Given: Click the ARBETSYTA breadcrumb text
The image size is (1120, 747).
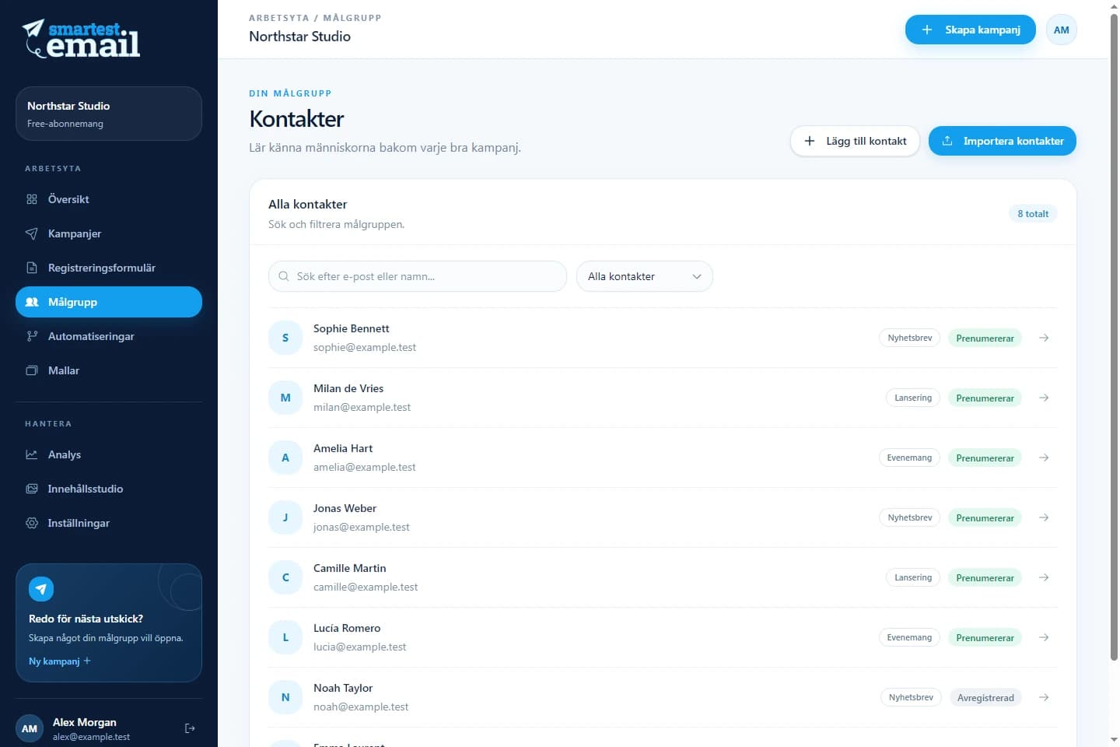Looking at the screenshot, I should pyautogui.click(x=278, y=18).
